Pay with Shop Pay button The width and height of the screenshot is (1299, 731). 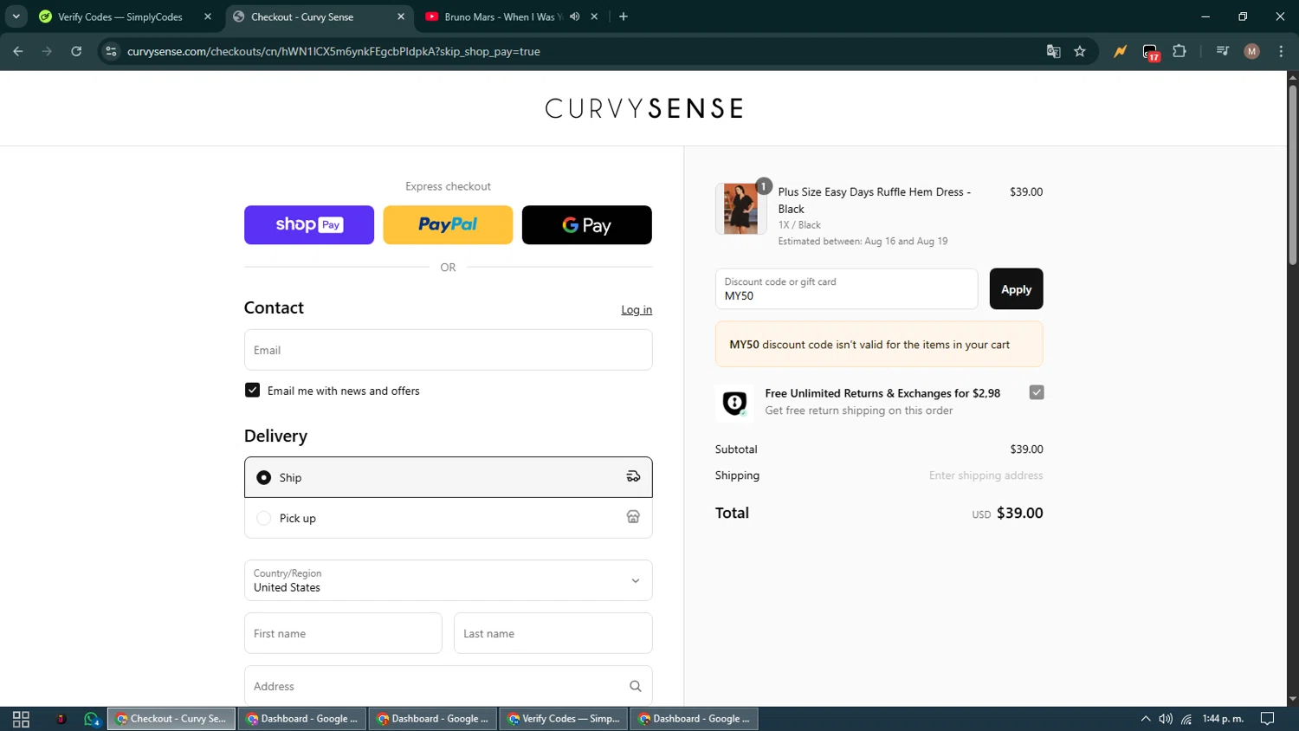tap(309, 225)
